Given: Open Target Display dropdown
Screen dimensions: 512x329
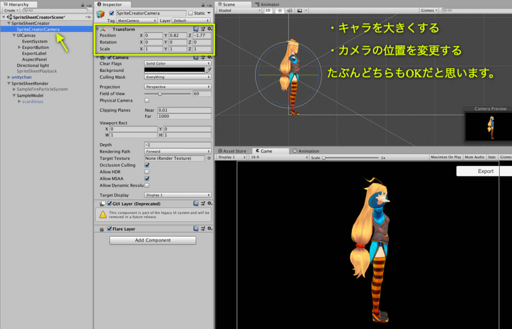Looking at the screenshot, I should tap(177, 195).
